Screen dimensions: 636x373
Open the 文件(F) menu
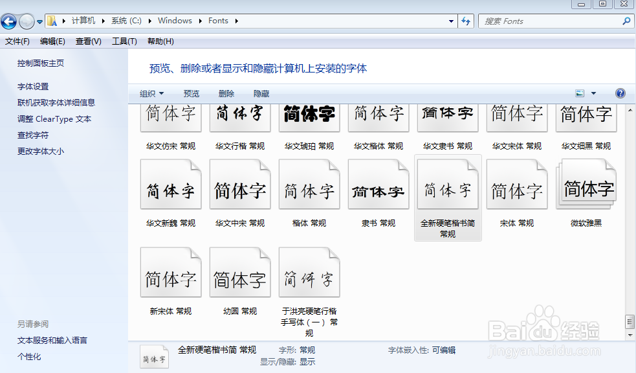(17, 41)
